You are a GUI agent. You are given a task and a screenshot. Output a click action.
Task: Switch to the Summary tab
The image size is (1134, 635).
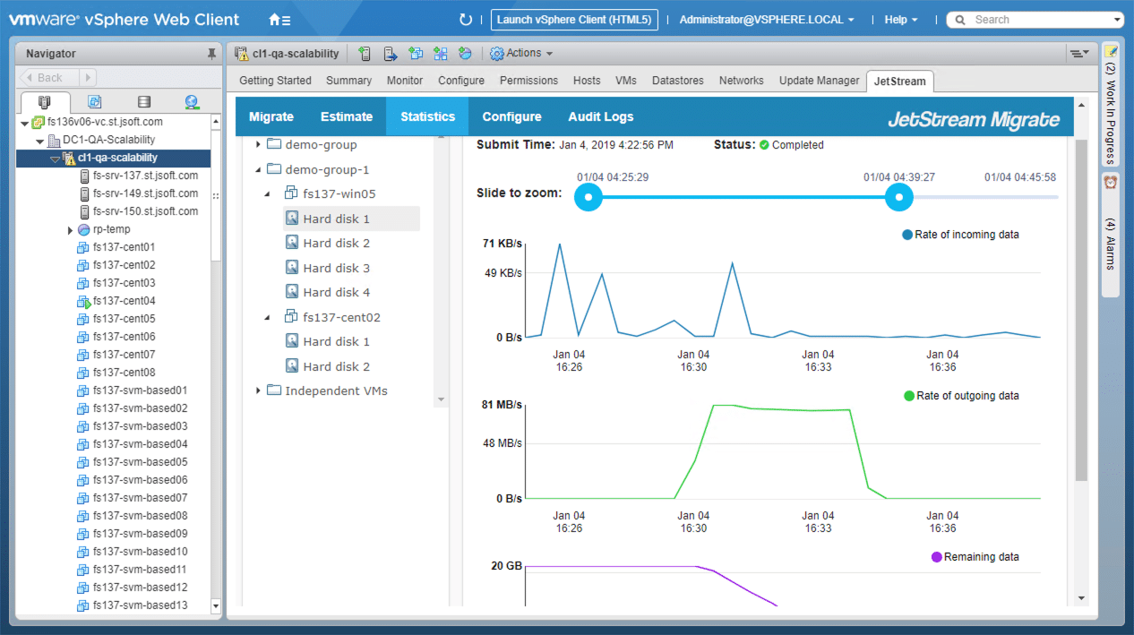348,81
